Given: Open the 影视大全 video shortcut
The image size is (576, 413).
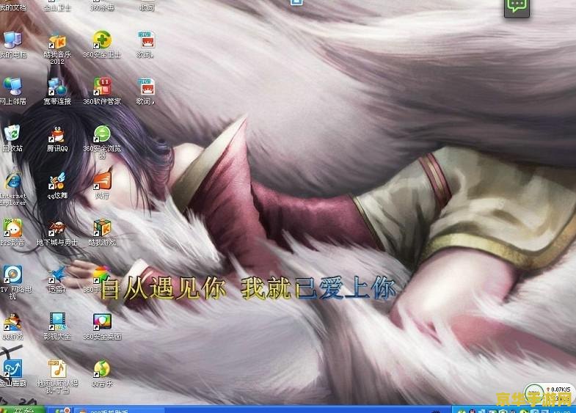Looking at the screenshot, I should pyautogui.click(x=57, y=323).
